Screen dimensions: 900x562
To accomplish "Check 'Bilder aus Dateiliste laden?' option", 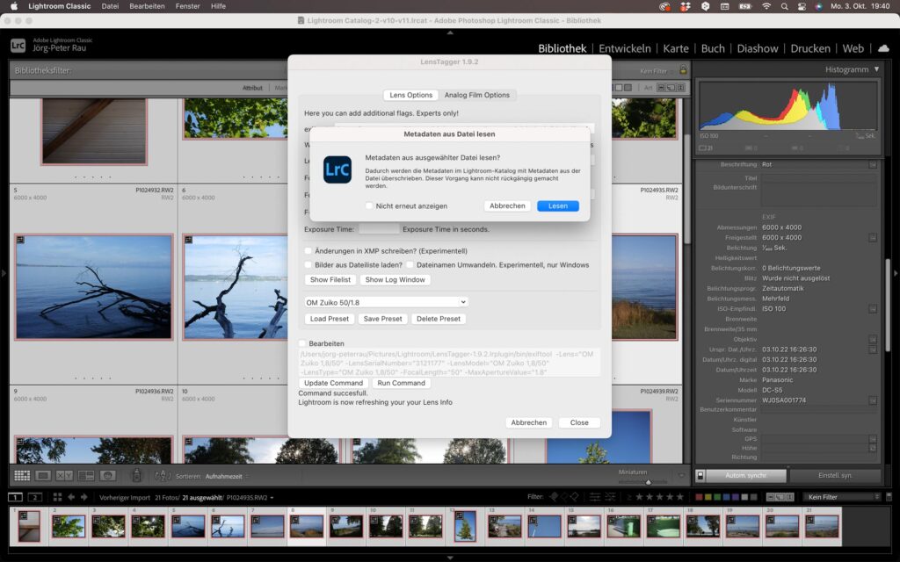I will point(308,265).
